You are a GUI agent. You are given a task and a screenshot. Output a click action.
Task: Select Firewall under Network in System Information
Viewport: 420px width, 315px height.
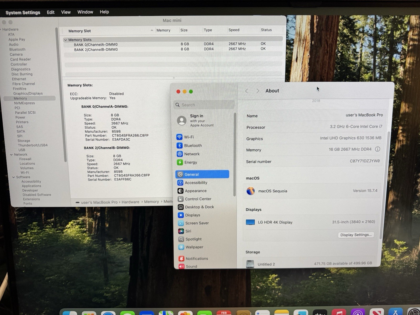[25, 159]
